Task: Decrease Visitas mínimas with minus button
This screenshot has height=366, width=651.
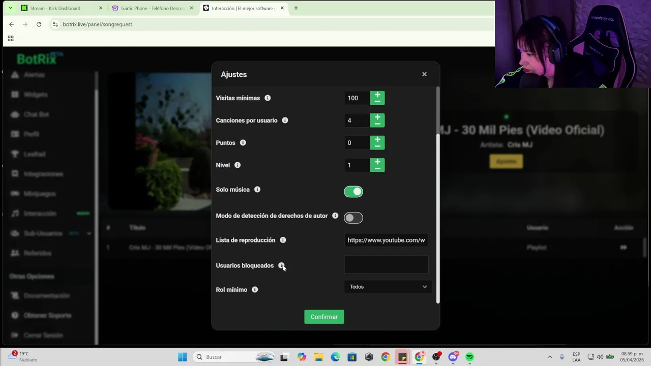Action: [x=377, y=102]
